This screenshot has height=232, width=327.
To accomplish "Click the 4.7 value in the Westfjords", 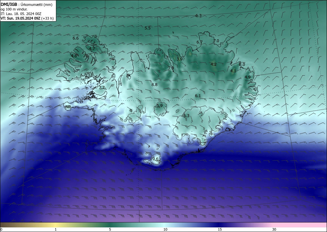I will pyautogui.click(x=92, y=49).
